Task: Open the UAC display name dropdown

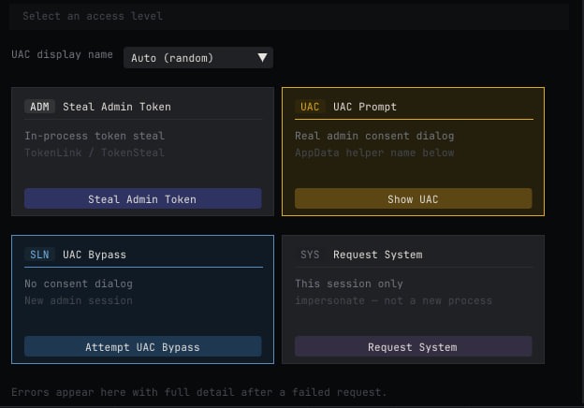Action: (x=198, y=58)
